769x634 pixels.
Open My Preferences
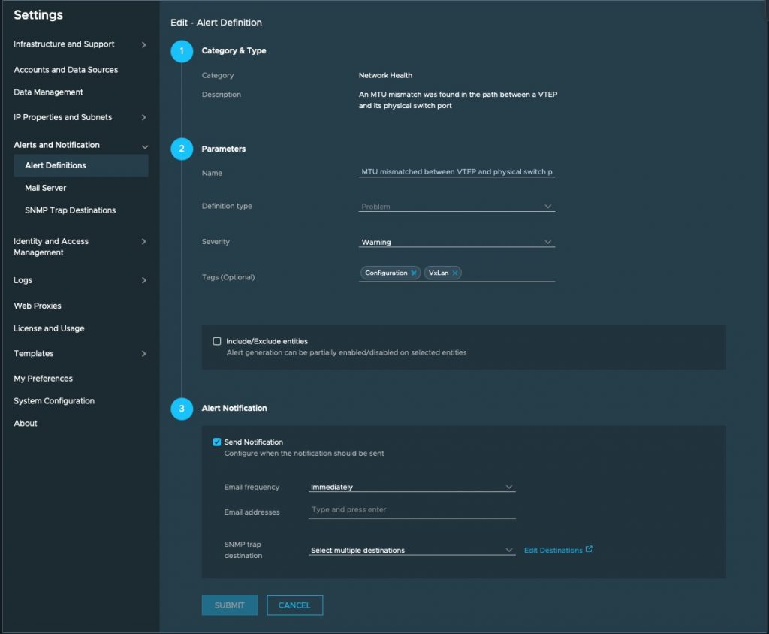[43, 379]
